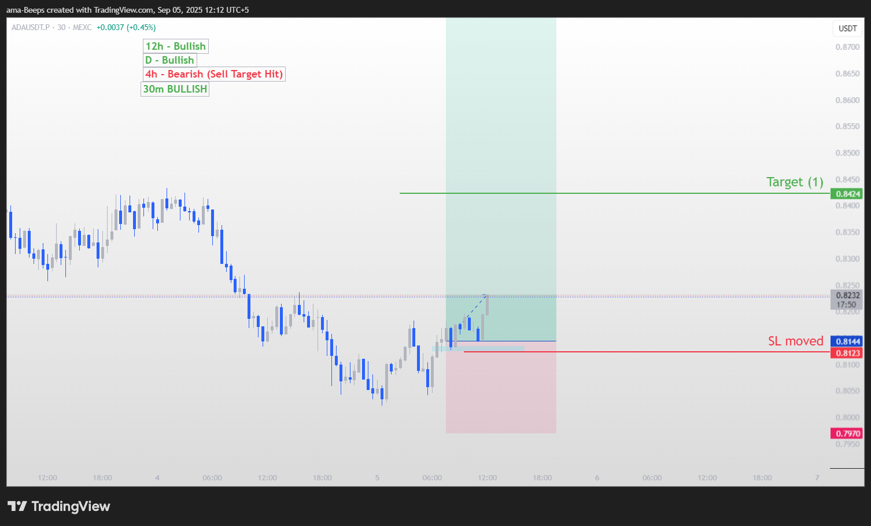Click the pink stop-loss zone of long position
The width and height of the screenshot is (871, 526).
click(501, 388)
